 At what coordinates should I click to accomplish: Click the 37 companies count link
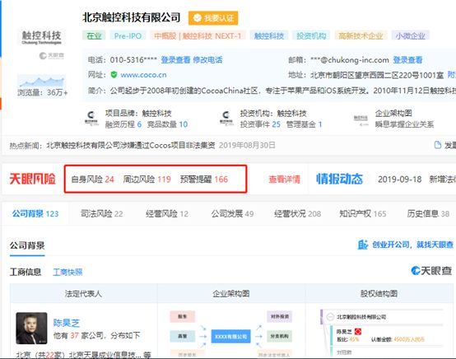coord(74,335)
